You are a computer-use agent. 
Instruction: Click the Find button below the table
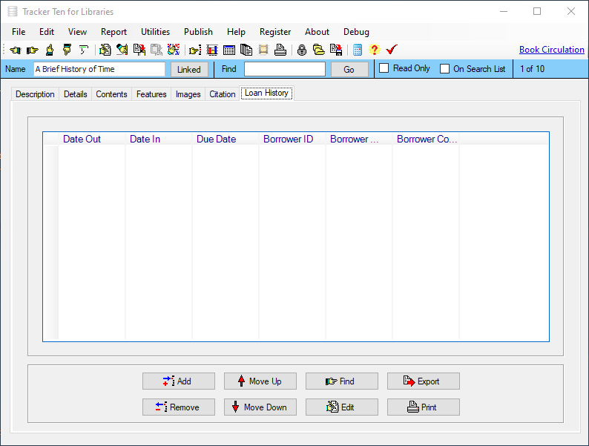click(342, 381)
